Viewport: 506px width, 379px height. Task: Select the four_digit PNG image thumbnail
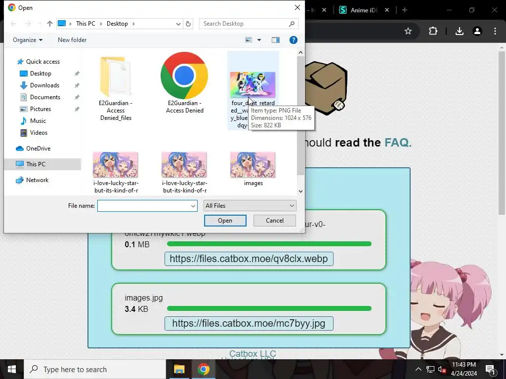253,85
